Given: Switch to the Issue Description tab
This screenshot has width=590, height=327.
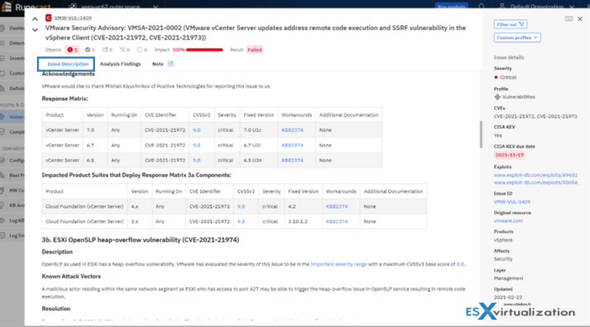Looking at the screenshot, I should coord(68,64).
